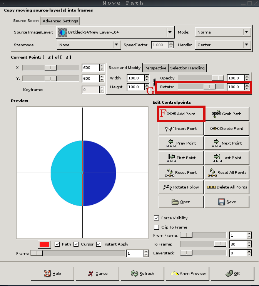Open the Perspective tab
This screenshot has height=286, width=259.
[155, 68]
